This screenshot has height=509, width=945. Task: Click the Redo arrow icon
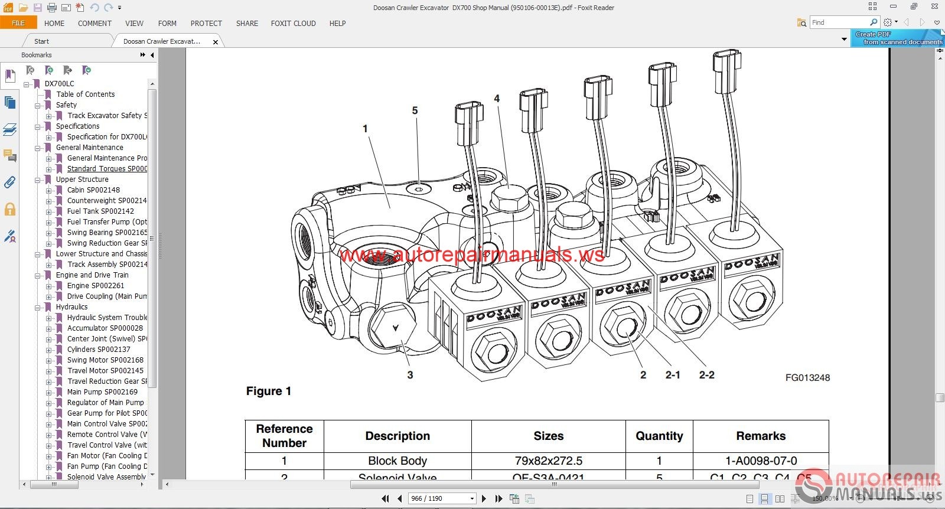point(109,8)
